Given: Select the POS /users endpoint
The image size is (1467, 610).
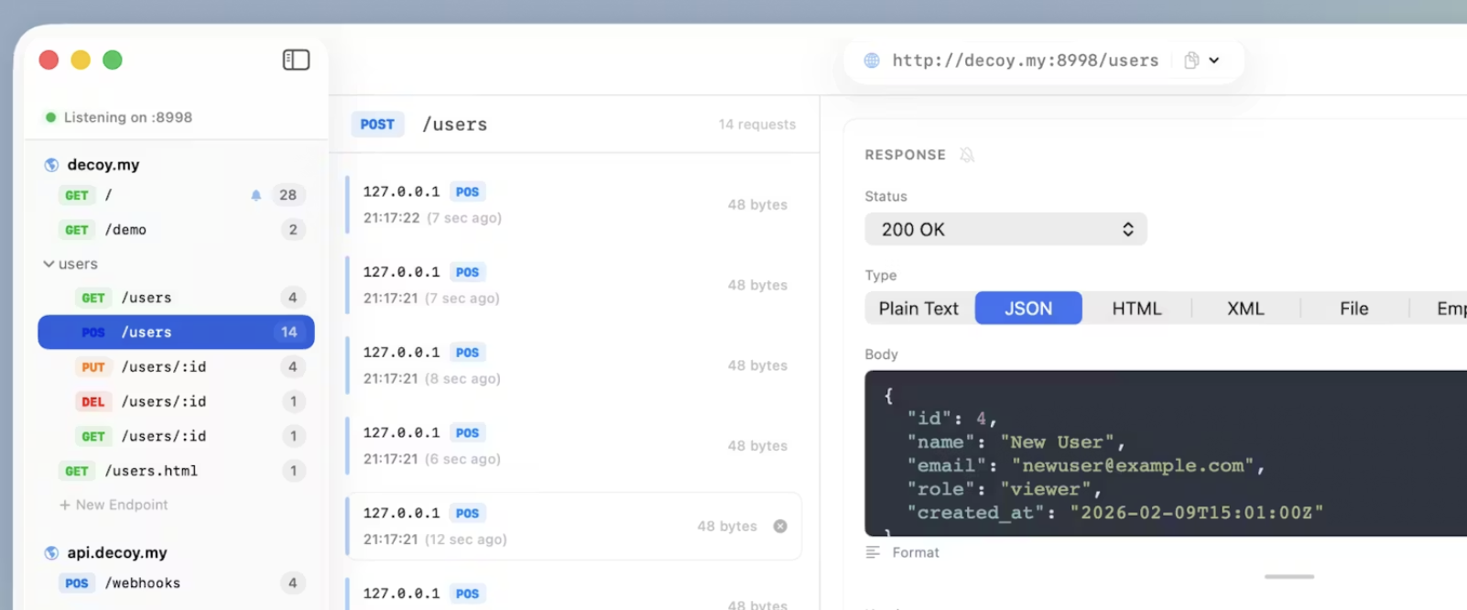Looking at the screenshot, I should tap(176, 332).
